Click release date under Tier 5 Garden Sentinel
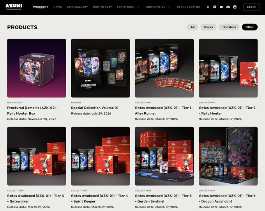Screen dimensions: 265x211 pyautogui.click(x=156, y=207)
